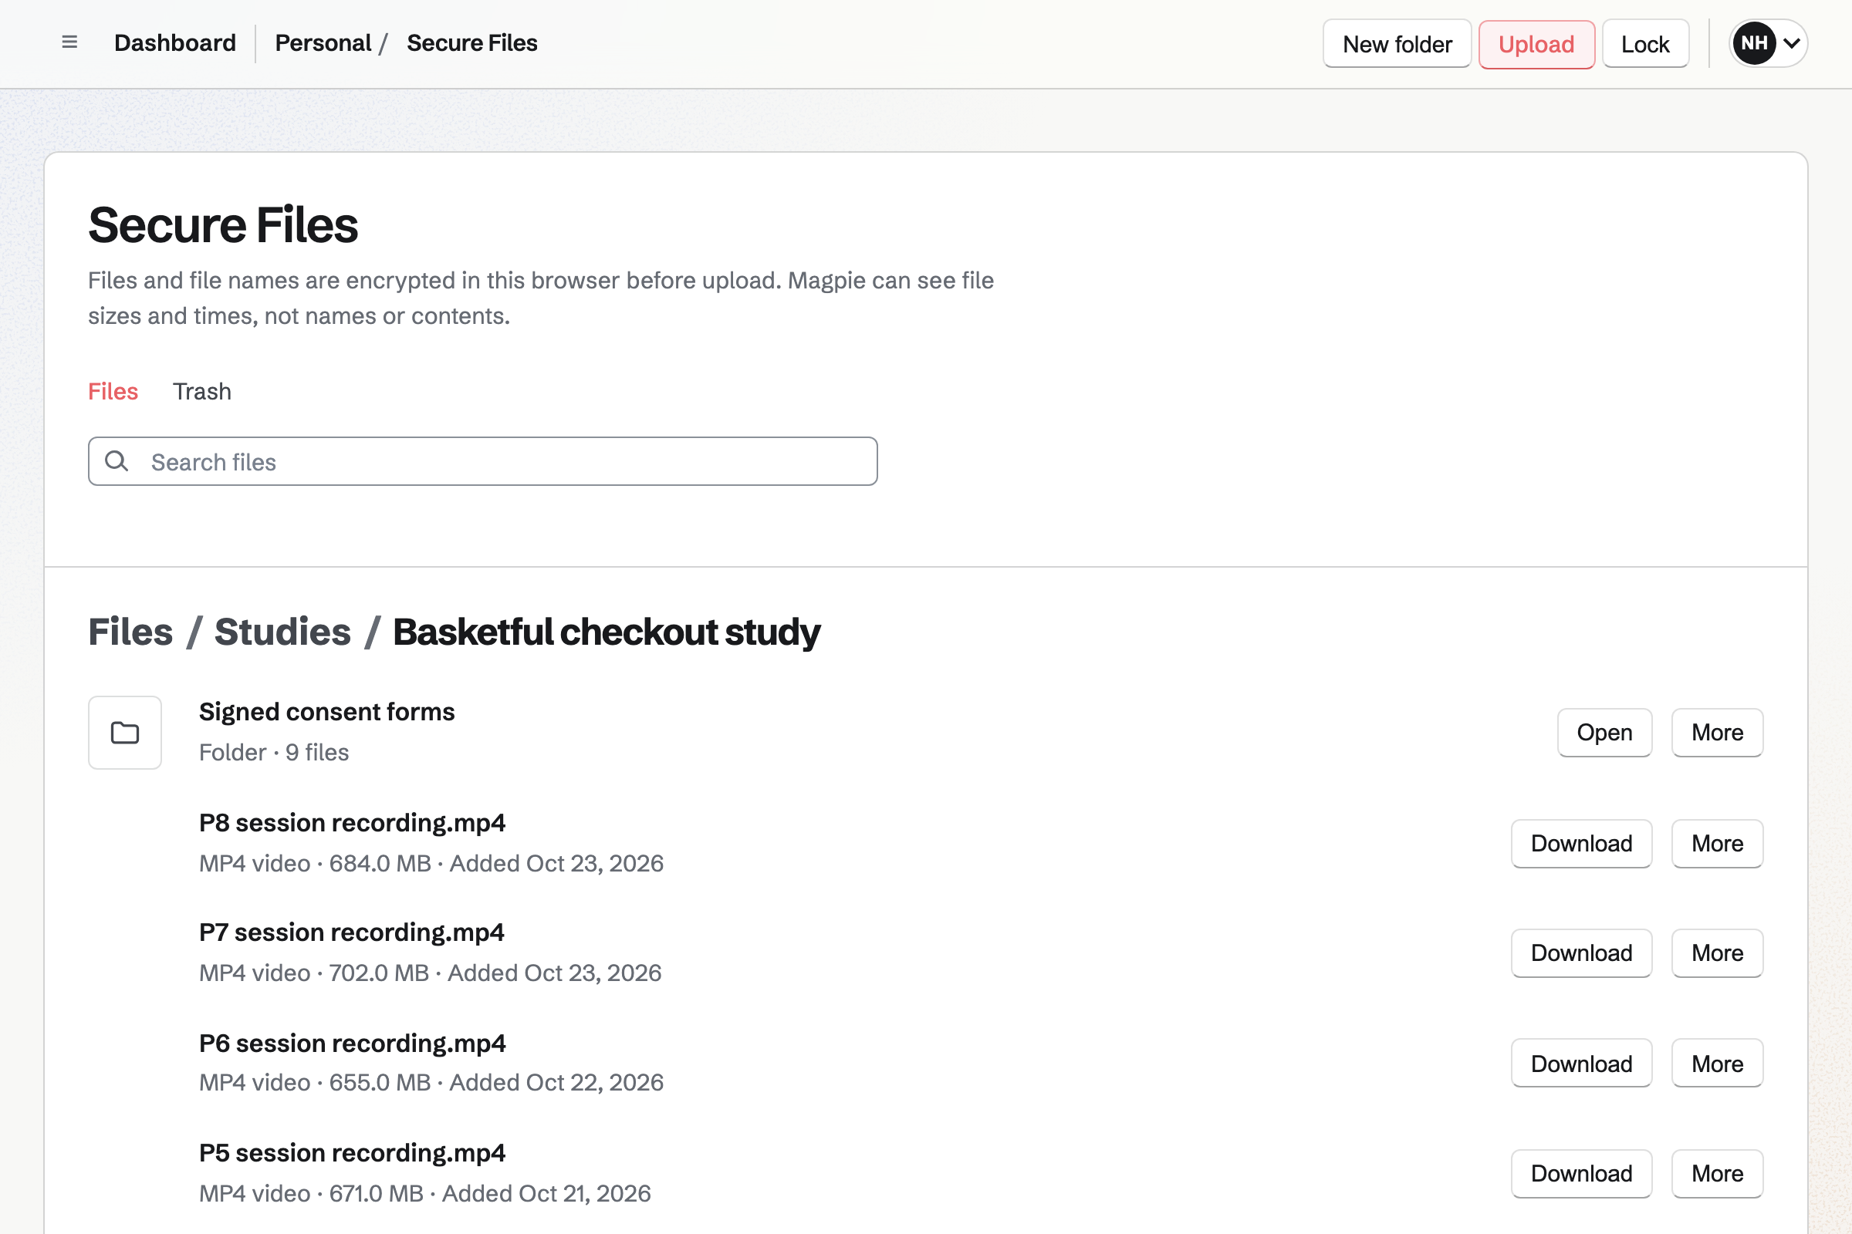Download P6 session recording.mp4

[1581, 1064]
